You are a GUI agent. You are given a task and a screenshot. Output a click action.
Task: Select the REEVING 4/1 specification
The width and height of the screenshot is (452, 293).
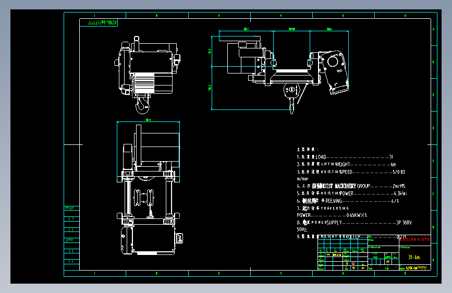(348, 201)
